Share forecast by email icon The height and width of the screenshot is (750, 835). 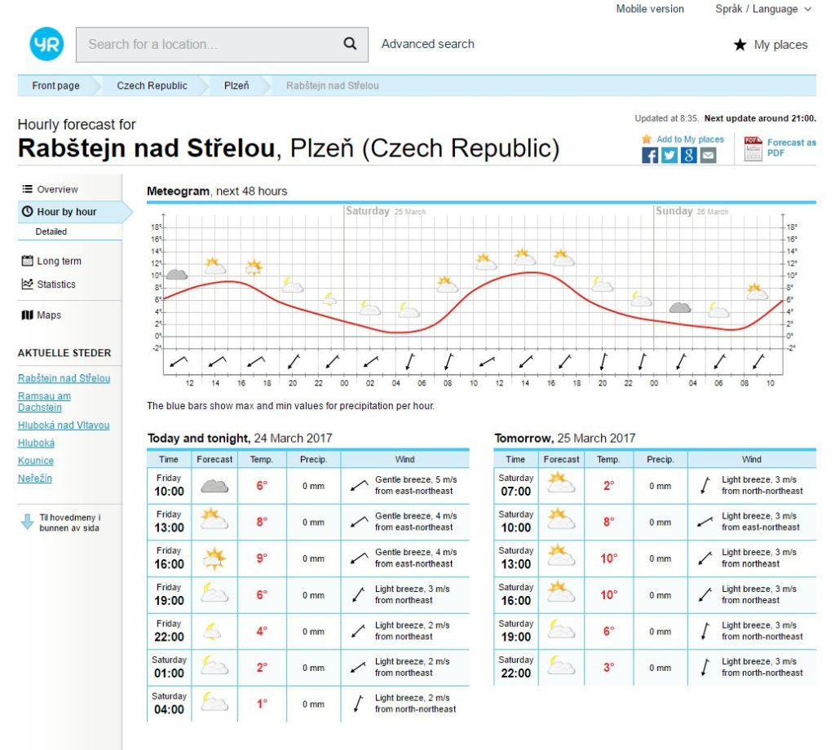(708, 155)
